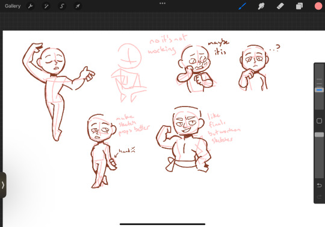Viewport: 325px width, 227px height.
Task: Open the three-dot multitasking menu
Action: [x=162, y=4]
